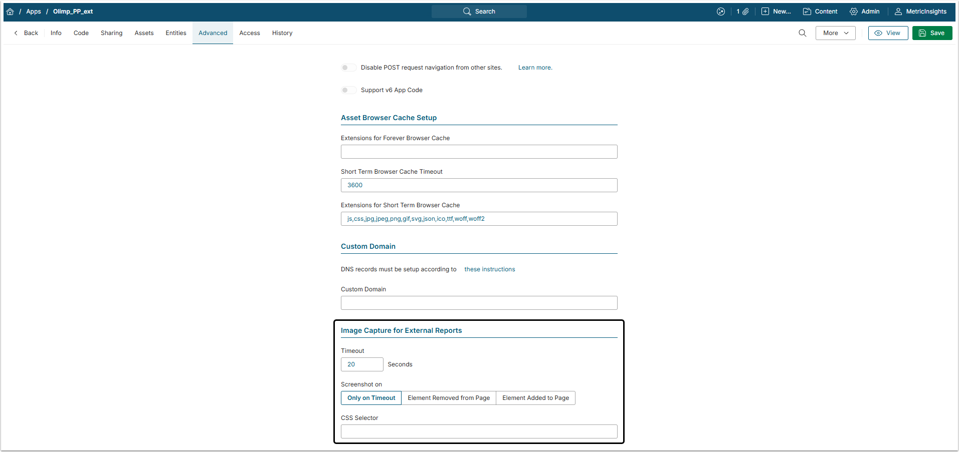
Task: Switch to the Sharing tab
Action: tap(111, 33)
